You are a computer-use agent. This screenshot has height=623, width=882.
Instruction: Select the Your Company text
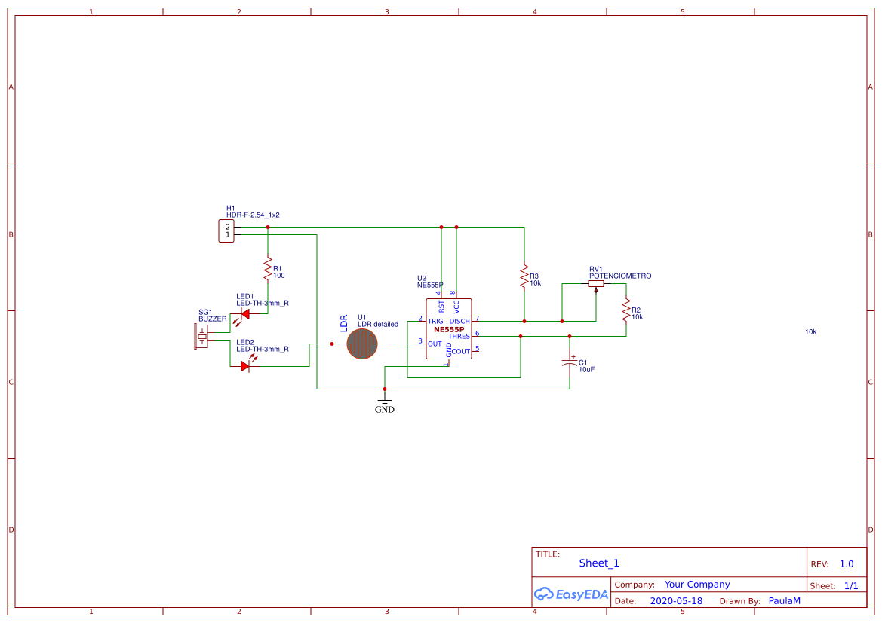pos(697,584)
